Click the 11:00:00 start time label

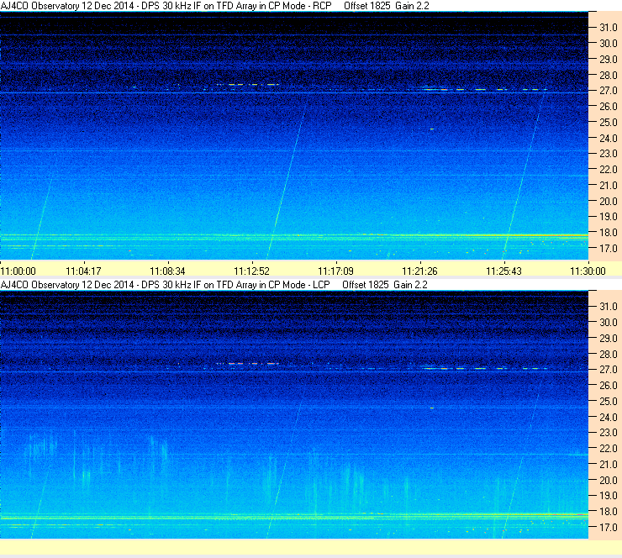click(18, 271)
